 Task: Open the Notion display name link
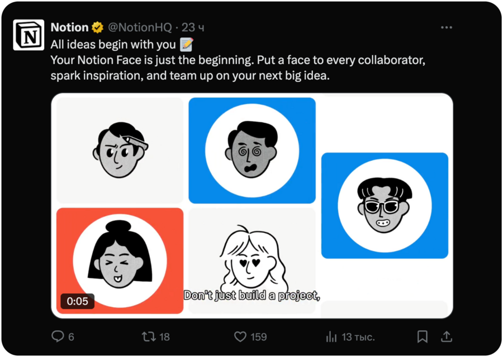[x=69, y=27]
